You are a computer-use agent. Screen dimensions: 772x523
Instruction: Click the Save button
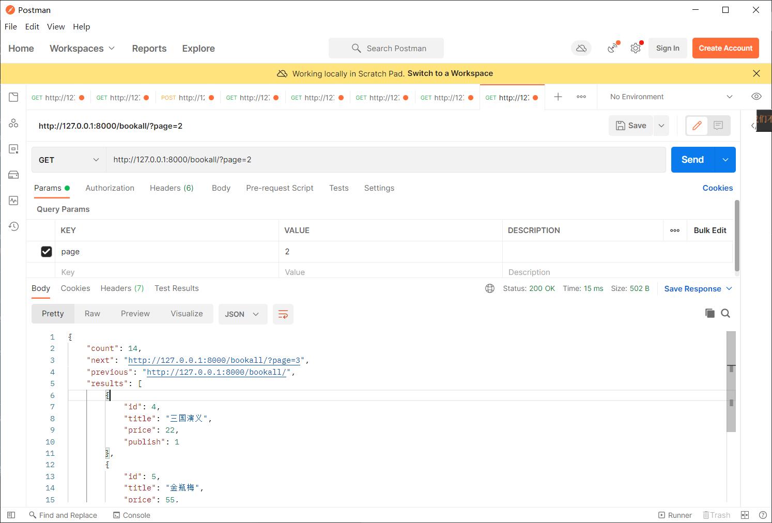[631, 126]
